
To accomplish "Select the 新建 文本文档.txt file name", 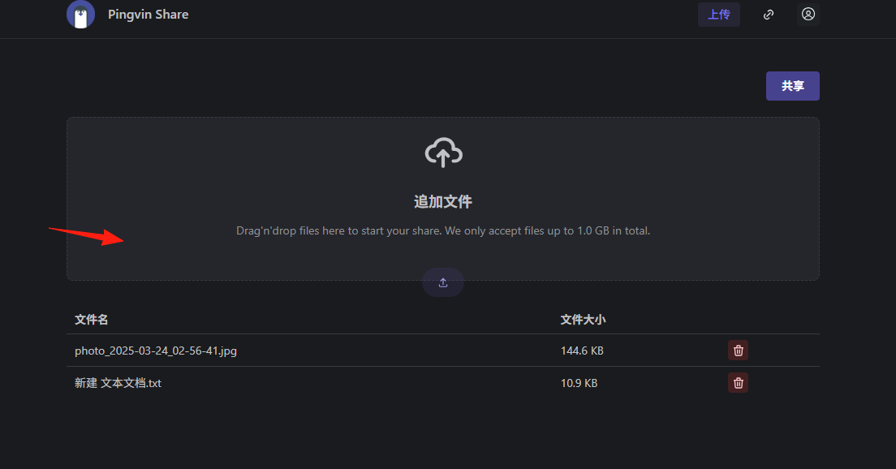I will tap(118, 383).
